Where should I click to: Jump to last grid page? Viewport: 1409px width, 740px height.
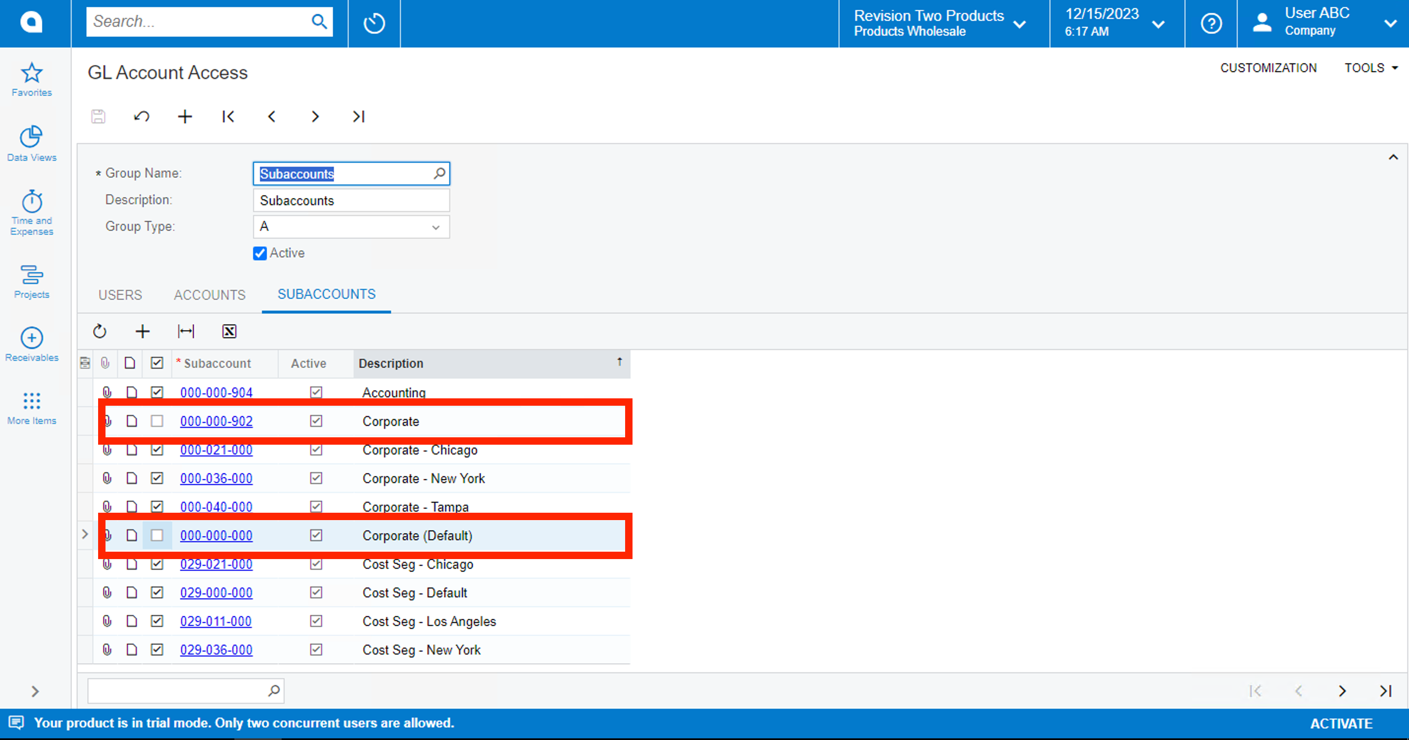(x=1385, y=691)
